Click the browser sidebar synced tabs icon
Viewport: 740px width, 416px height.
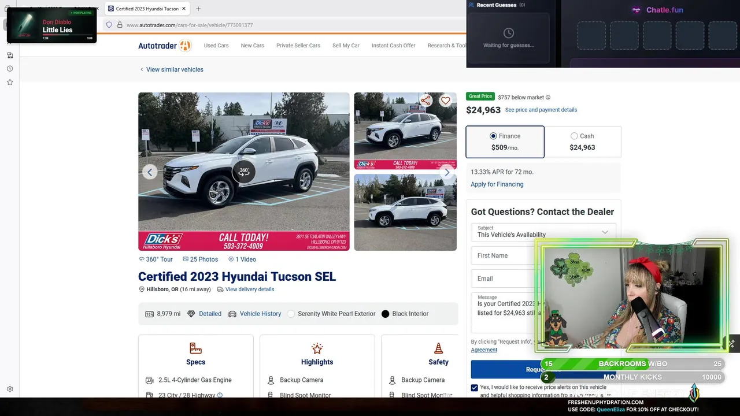click(x=10, y=55)
